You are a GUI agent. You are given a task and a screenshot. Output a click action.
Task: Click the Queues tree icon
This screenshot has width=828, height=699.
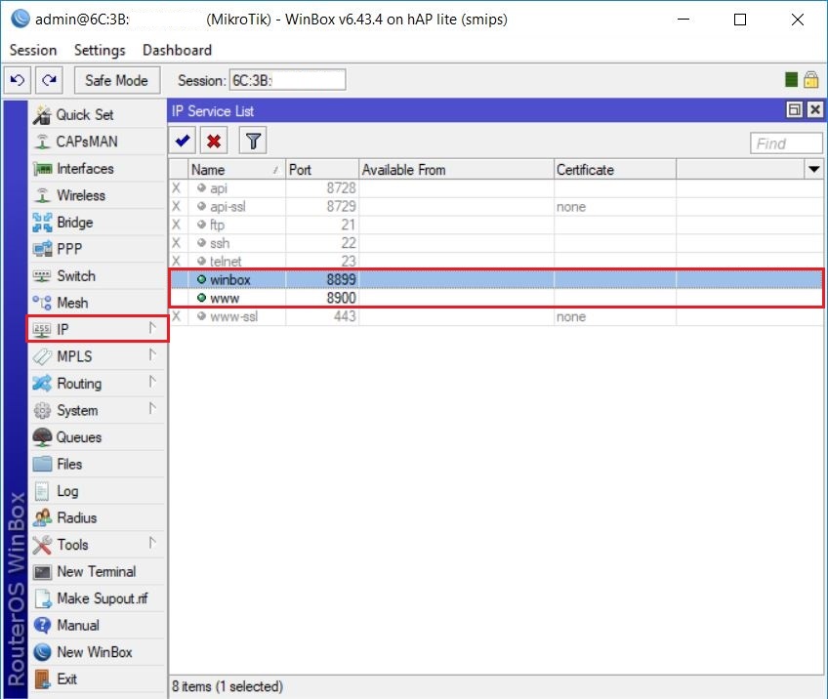pos(42,437)
